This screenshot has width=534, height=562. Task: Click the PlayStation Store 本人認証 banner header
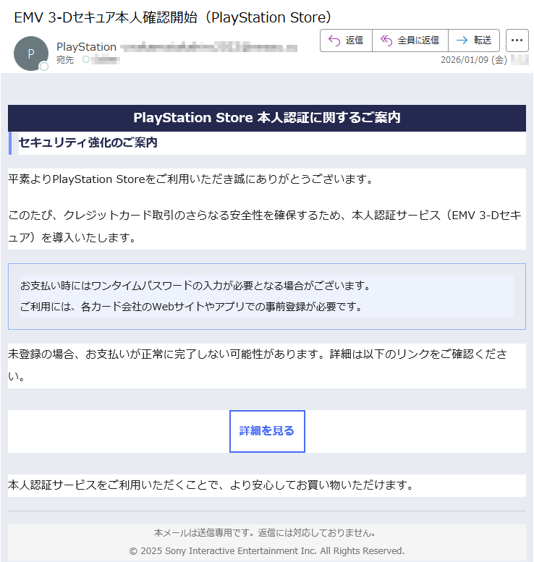pyautogui.click(x=266, y=118)
